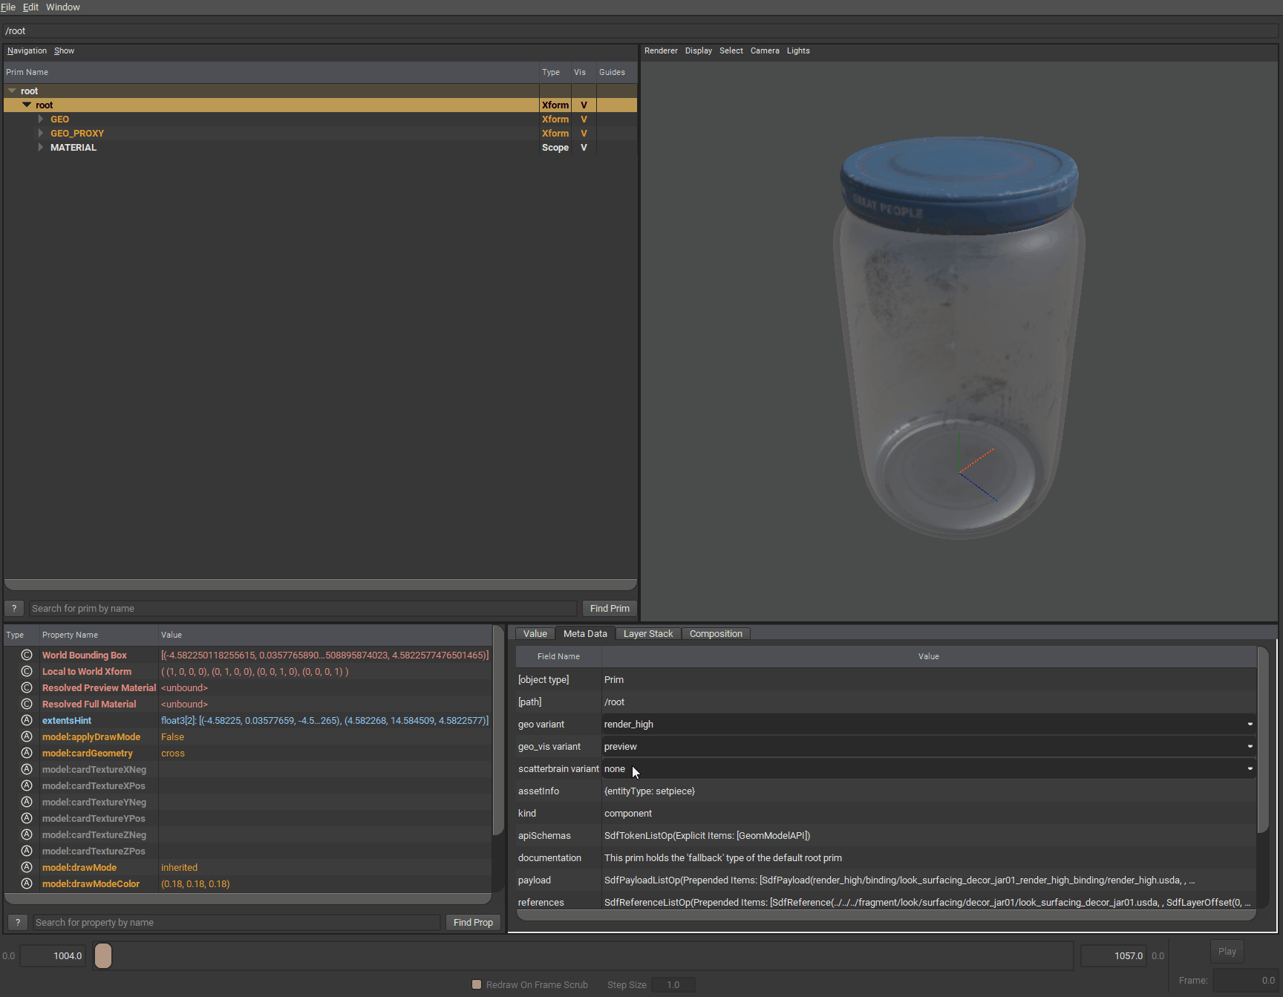Click the type icon for Local to World Xform
1283x997 pixels.
(27, 671)
